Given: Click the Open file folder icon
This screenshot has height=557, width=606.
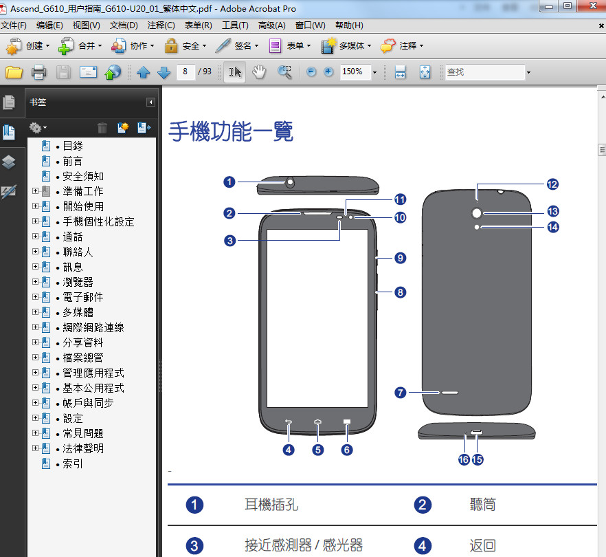Looking at the screenshot, I should (x=14, y=72).
